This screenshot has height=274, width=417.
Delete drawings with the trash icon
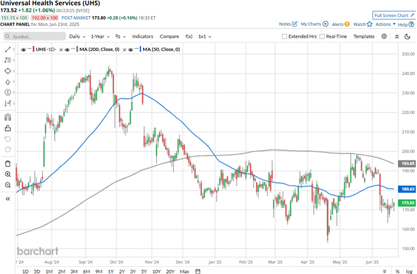pos(8,163)
